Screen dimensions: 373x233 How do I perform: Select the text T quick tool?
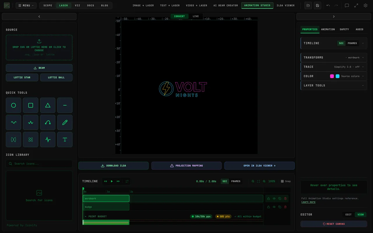(65, 140)
